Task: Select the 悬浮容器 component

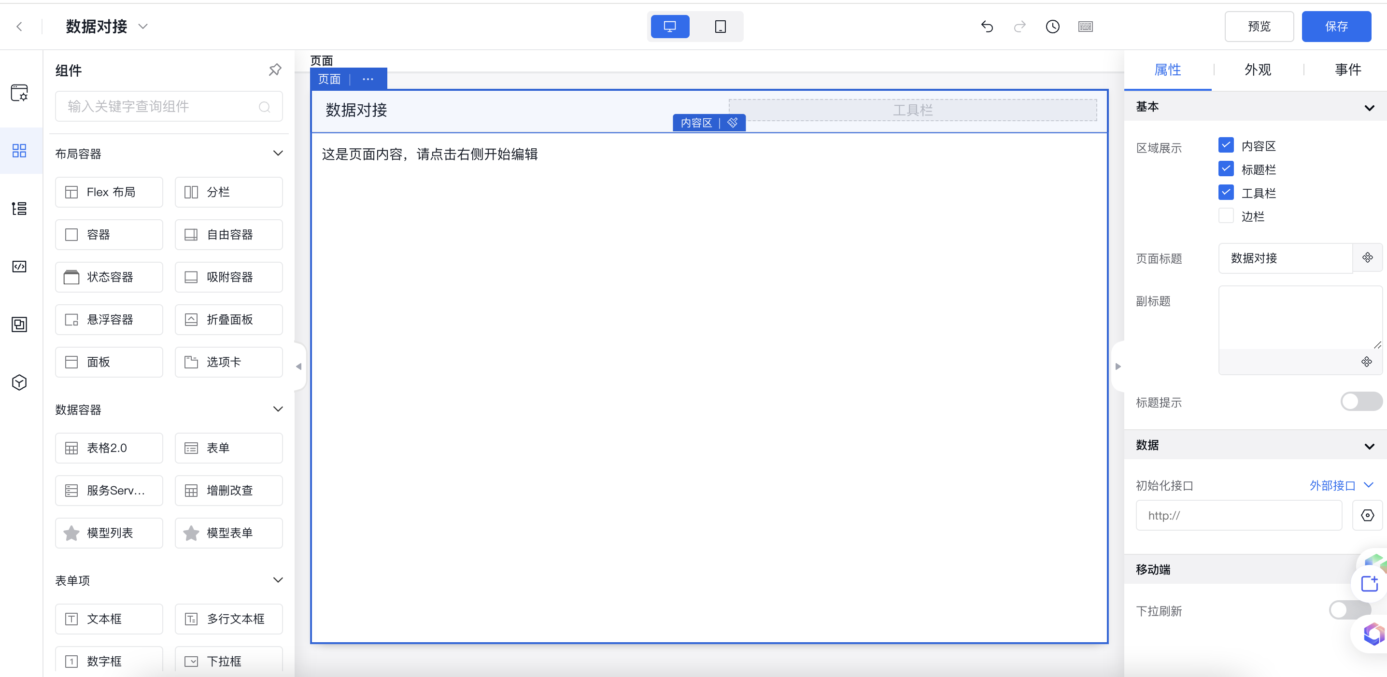Action: coord(109,320)
